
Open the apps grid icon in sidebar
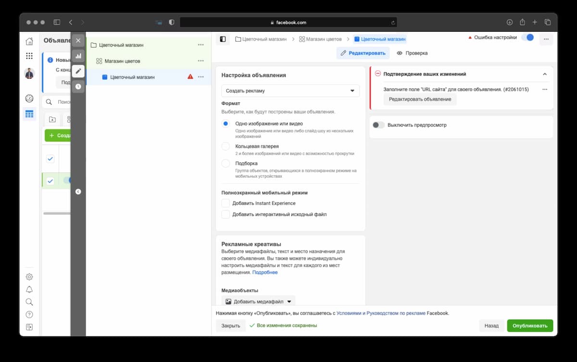[x=29, y=55]
